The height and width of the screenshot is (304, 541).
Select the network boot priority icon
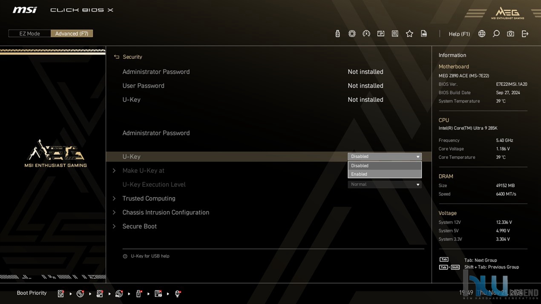click(x=178, y=293)
